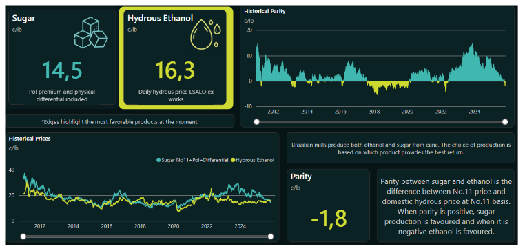Click the 2018 label on parity chart
525x251 pixels.
(x=373, y=111)
